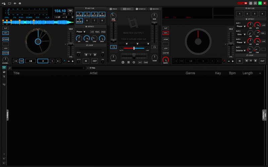Toggle LOCK on left deck
This screenshot has height=167, width=268.
click(5, 48)
